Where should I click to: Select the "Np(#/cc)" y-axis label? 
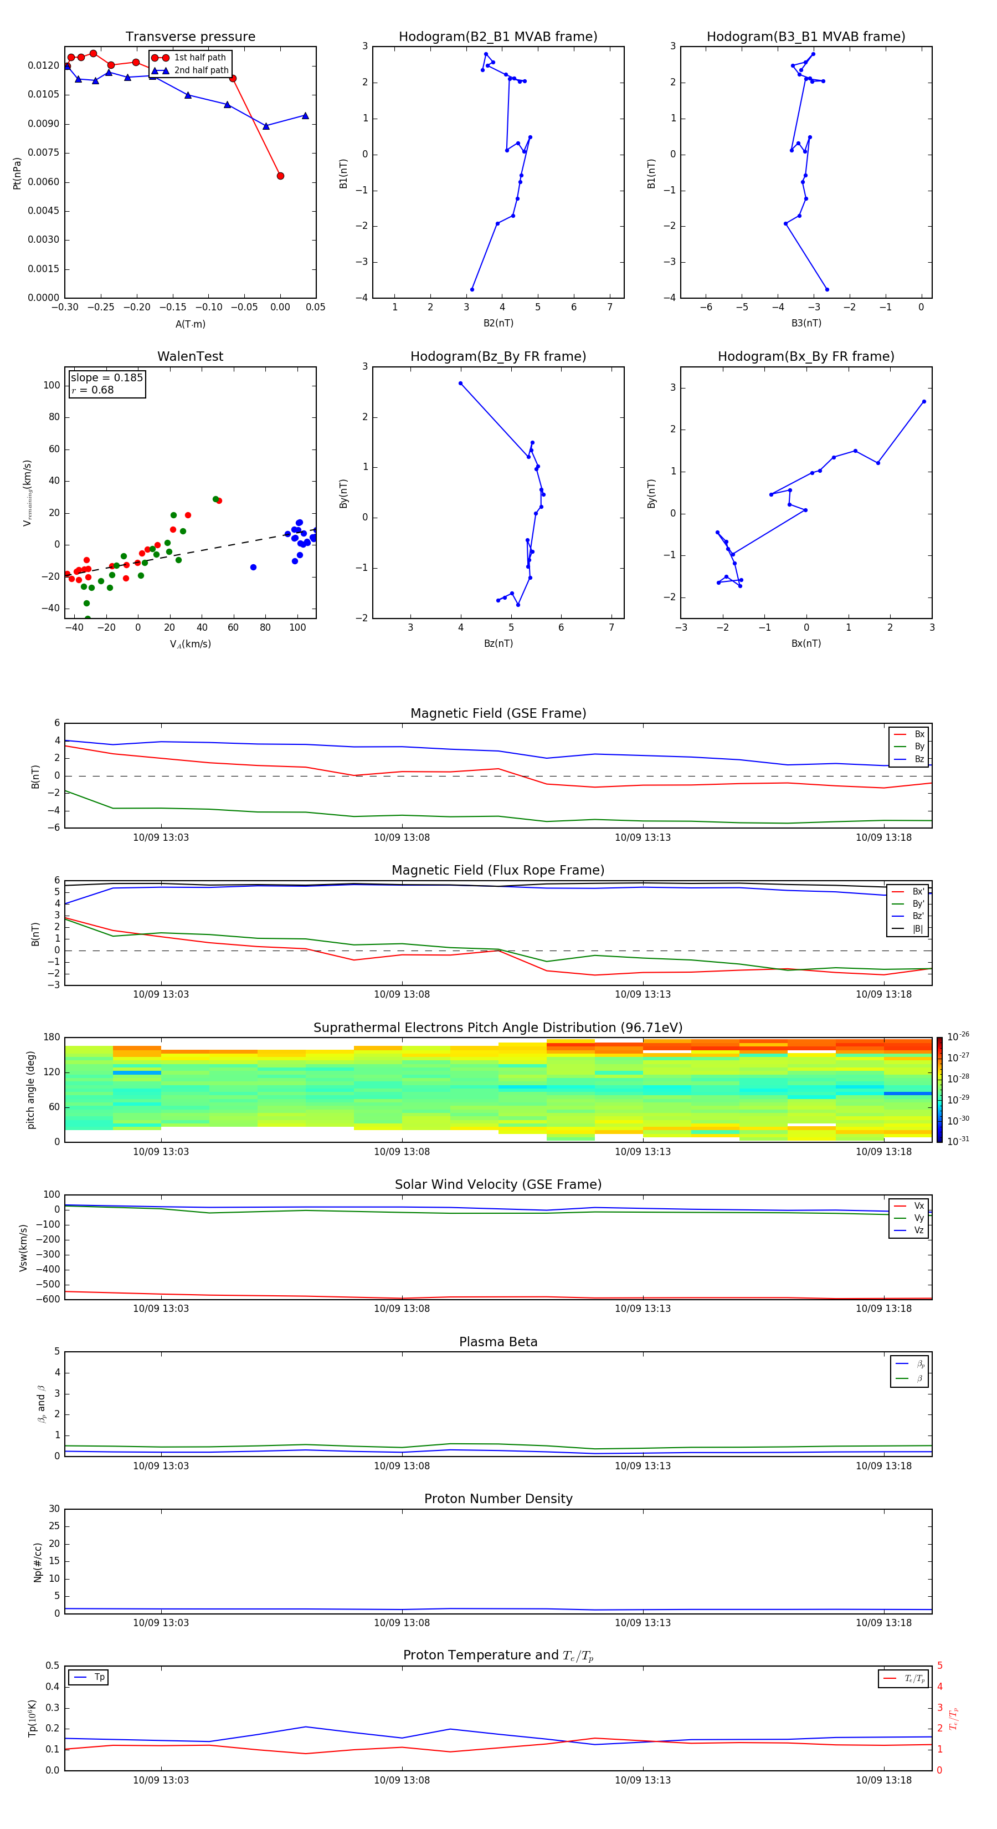(38, 1562)
